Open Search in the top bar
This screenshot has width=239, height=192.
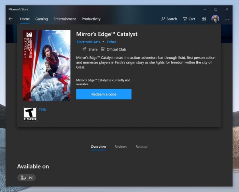169,19
